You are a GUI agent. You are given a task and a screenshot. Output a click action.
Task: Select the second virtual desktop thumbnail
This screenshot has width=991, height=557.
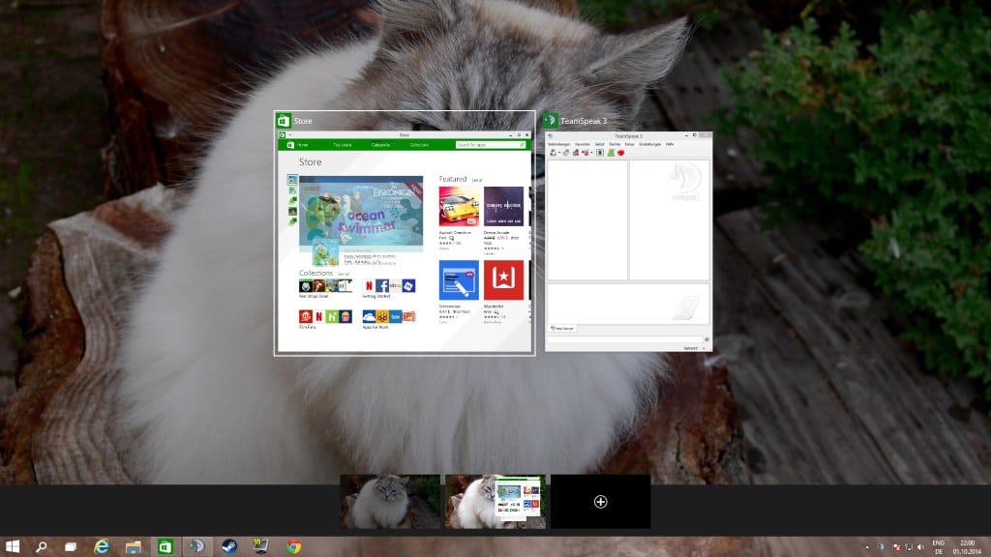[x=495, y=501]
